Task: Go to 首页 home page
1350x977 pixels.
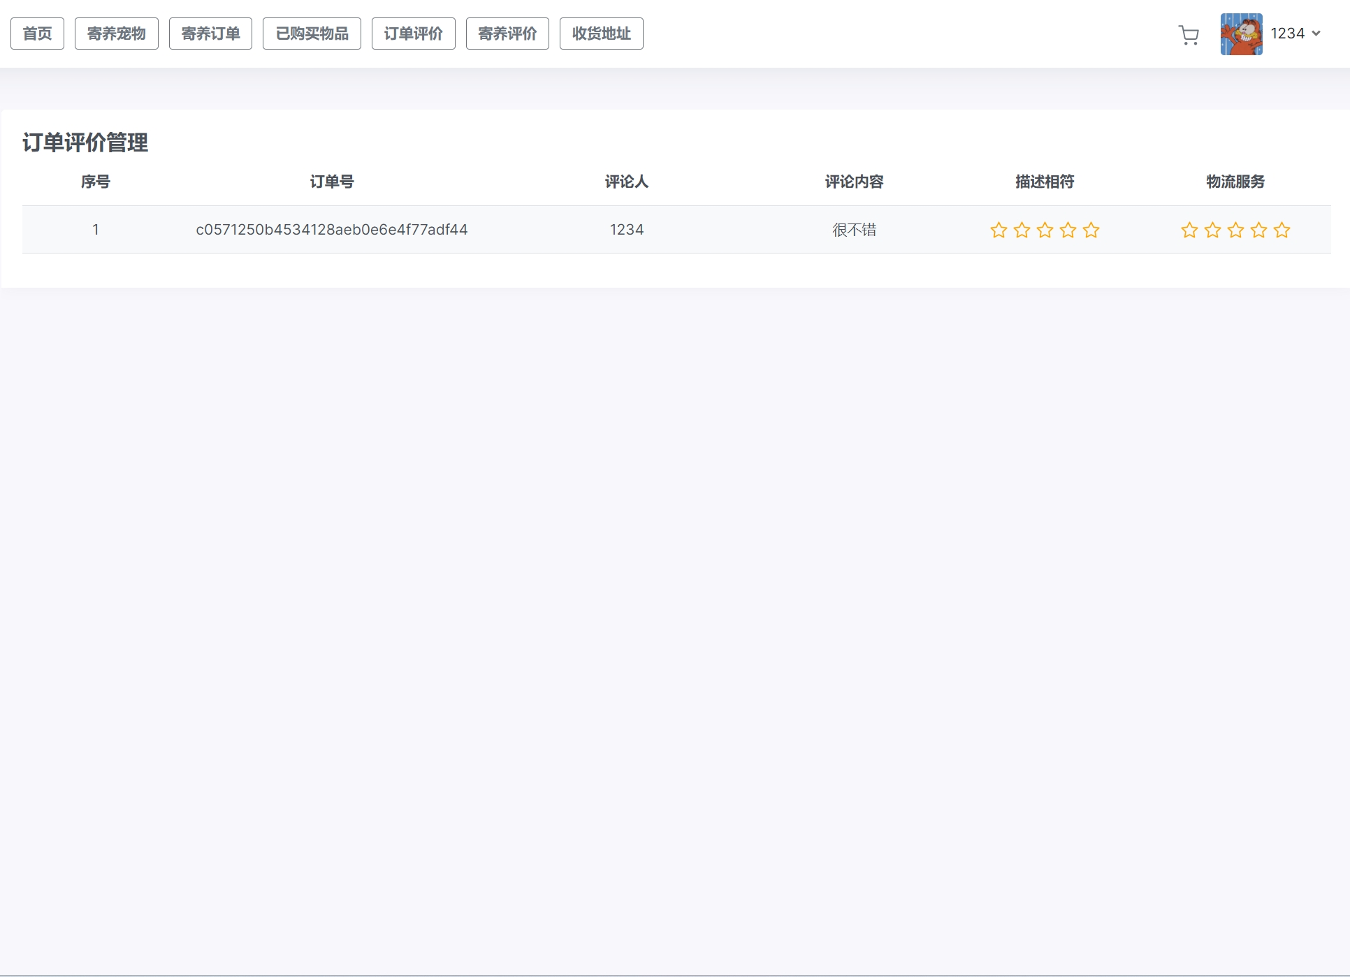Action: point(37,34)
